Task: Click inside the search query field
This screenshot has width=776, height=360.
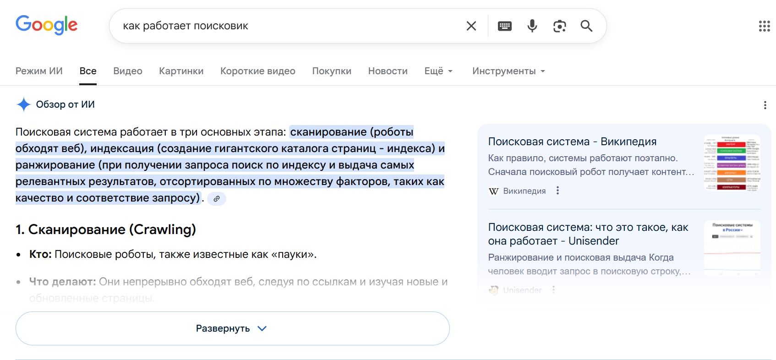Action: (x=284, y=26)
